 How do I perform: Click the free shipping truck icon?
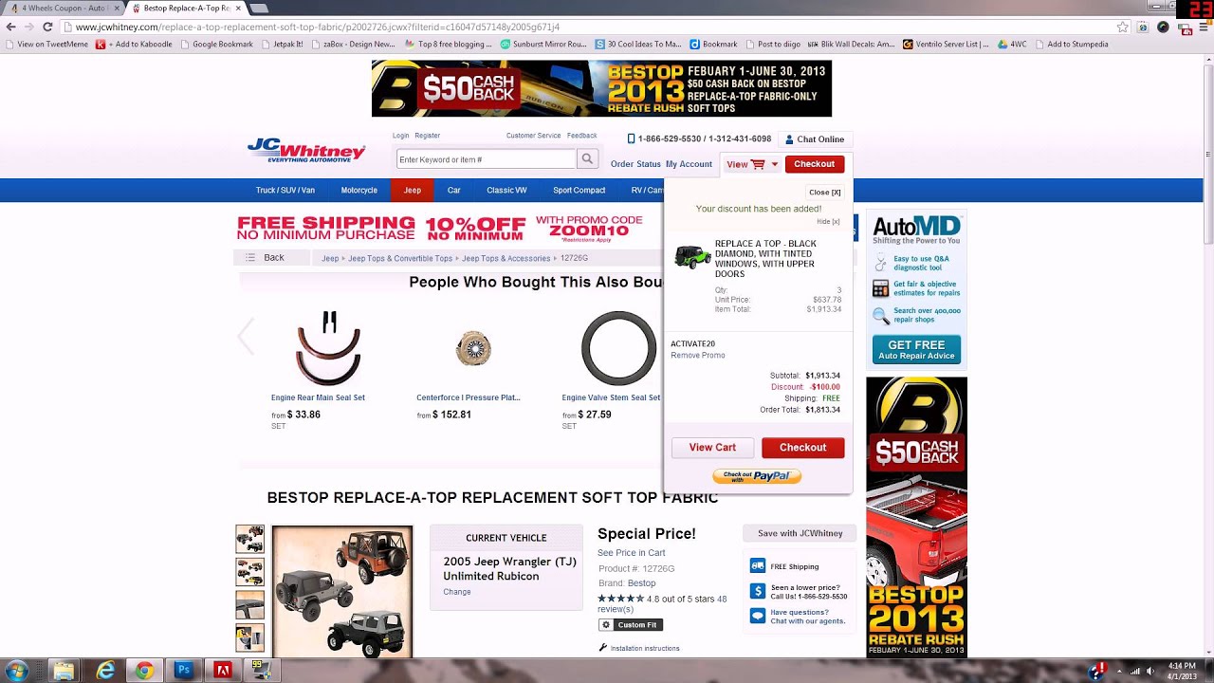pyautogui.click(x=758, y=565)
